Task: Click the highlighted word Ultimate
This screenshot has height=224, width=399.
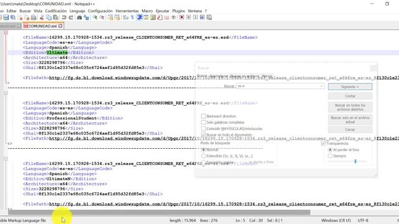Action: (57, 52)
